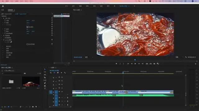Image resolution: width=199 pixels, height=111 pixels.
Task: Open Comparison View in the Program monitor
Action: 158,64
